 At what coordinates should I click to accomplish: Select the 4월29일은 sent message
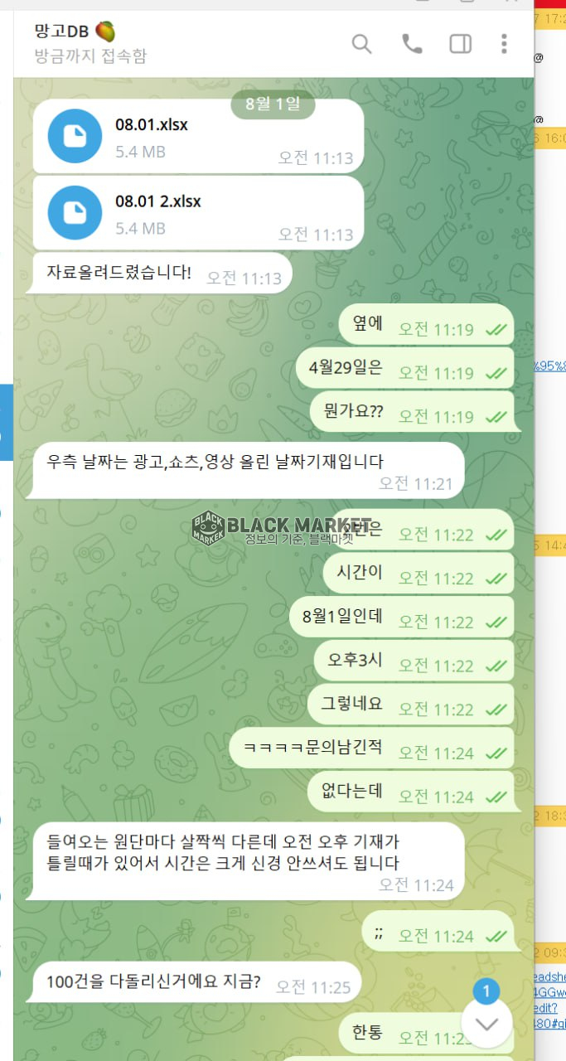[x=405, y=369]
